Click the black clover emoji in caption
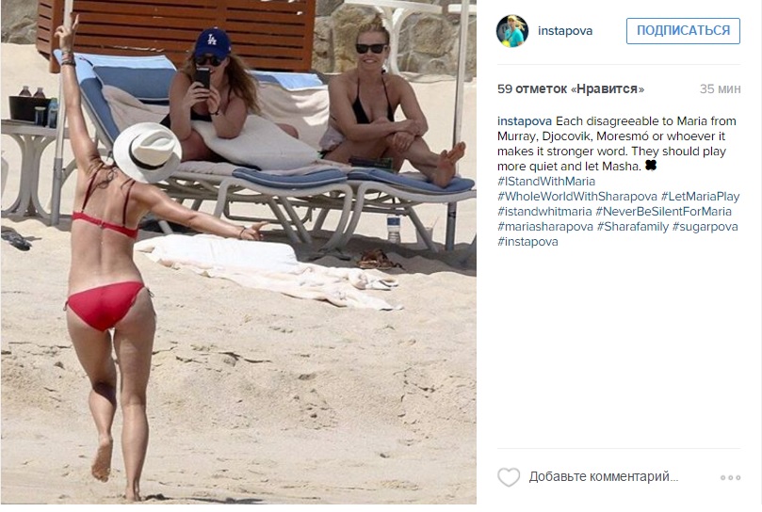762x512 pixels. pos(651,166)
